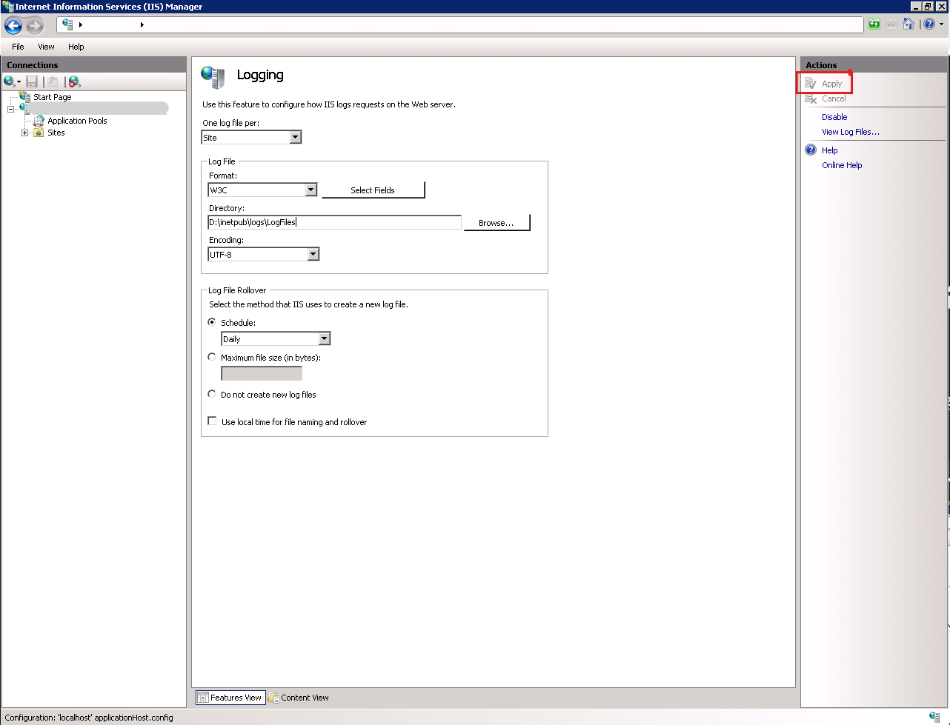Switch to the Content View tab
The width and height of the screenshot is (950, 725).
pyautogui.click(x=299, y=698)
